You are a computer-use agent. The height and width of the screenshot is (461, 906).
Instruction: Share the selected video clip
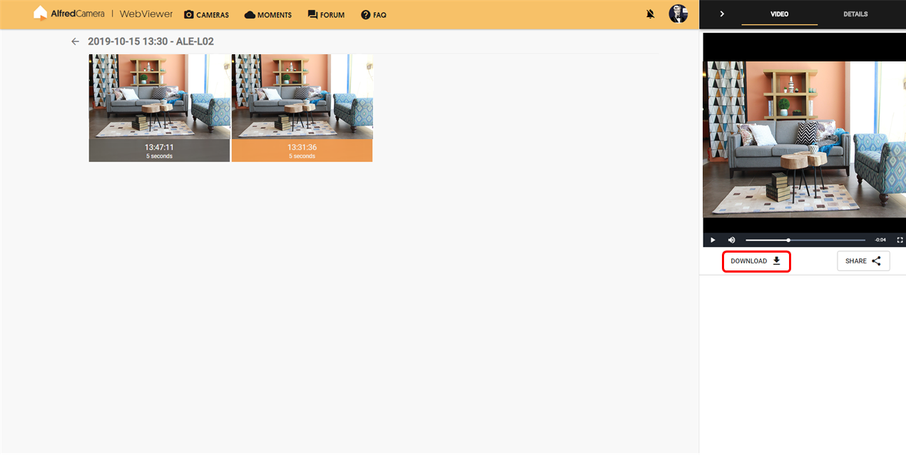863,261
